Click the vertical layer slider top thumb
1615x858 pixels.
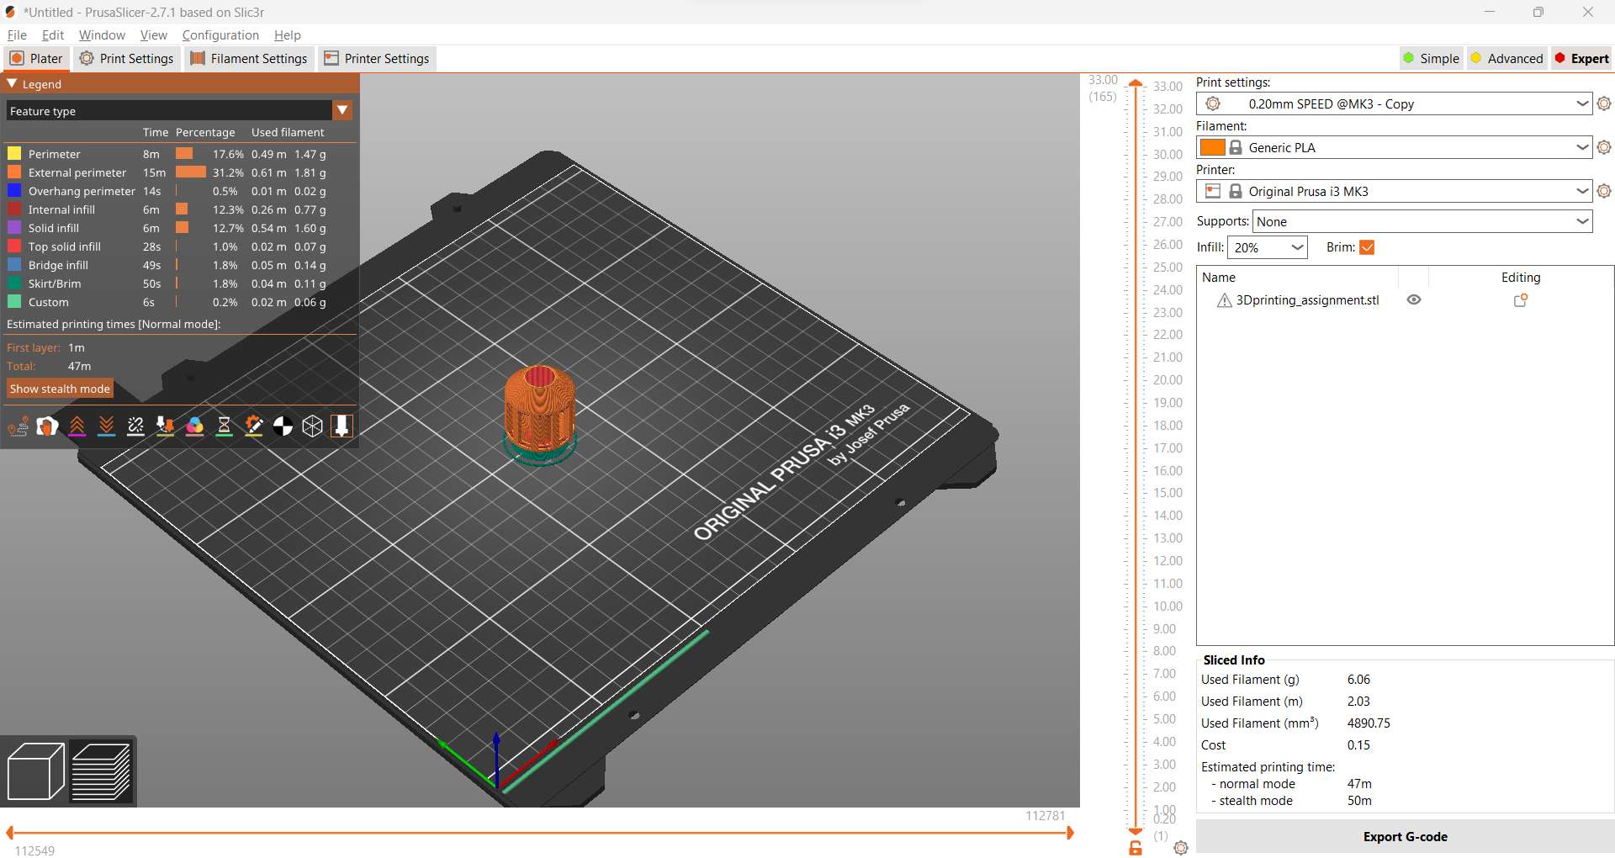(1136, 82)
